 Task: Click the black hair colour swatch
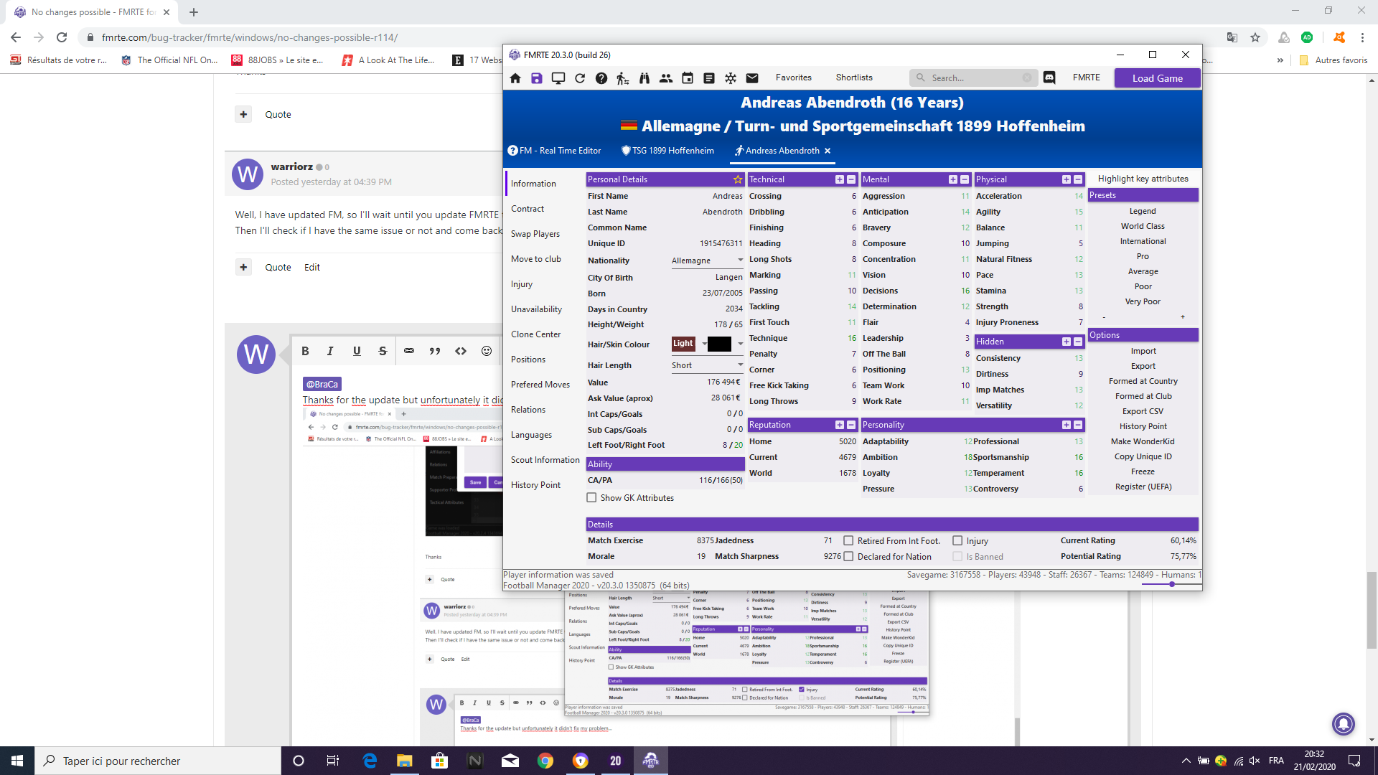point(719,344)
